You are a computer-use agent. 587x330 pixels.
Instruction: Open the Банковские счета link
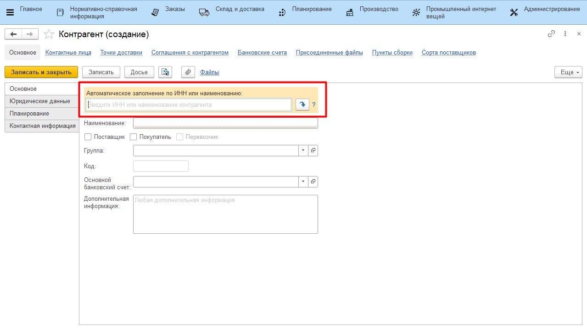[262, 53]
